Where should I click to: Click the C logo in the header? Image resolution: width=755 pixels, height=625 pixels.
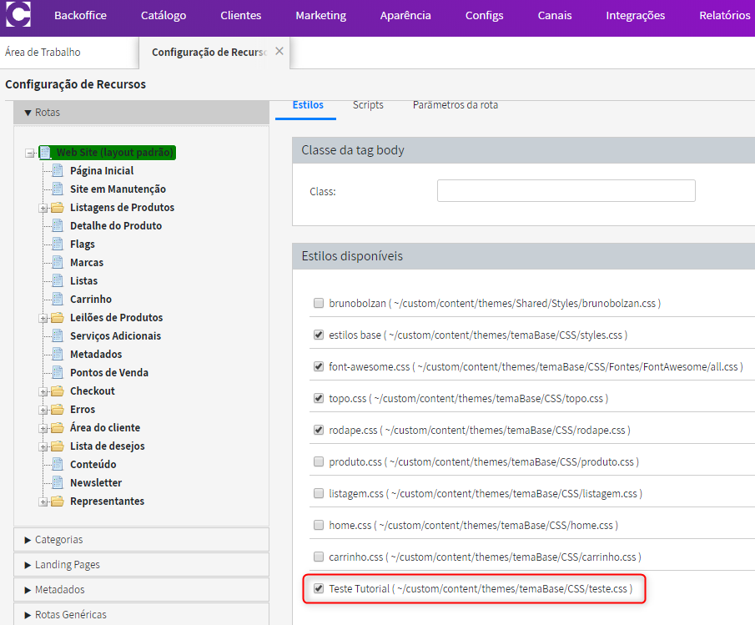[18, 14]
